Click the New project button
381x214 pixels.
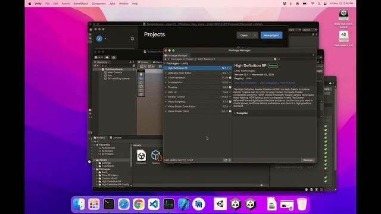click(271, 35)
